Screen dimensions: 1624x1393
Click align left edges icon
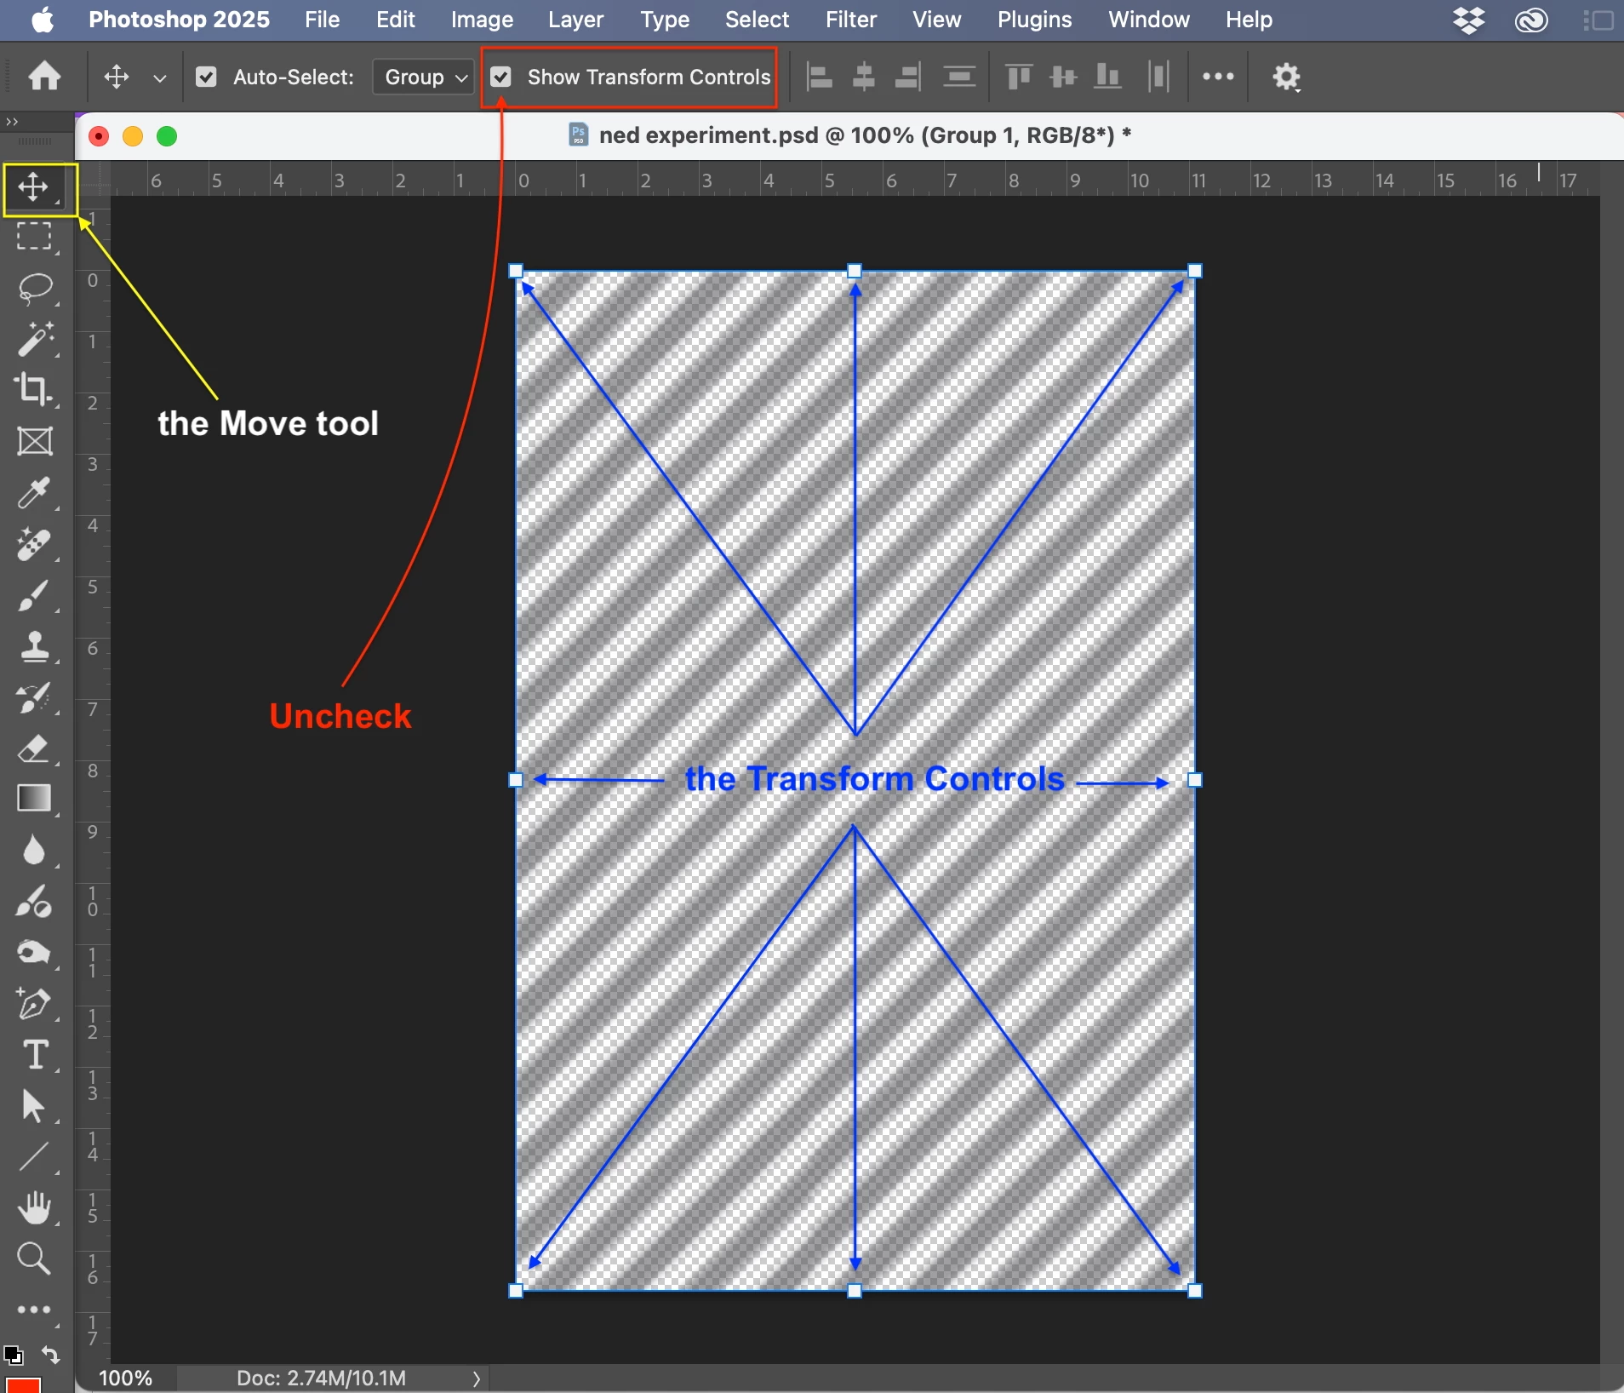pos(819,77)
